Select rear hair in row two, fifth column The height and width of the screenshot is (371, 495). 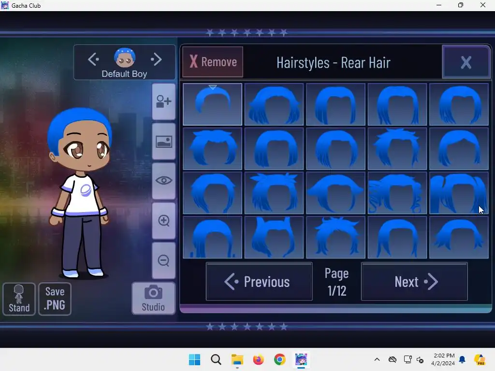(459, 149)
